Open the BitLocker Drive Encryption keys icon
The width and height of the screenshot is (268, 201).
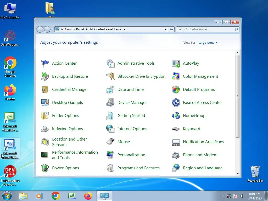tap(110, 76)
